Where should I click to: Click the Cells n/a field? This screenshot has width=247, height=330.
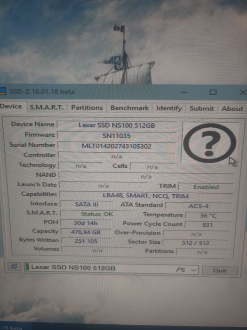click(x=152, y=166)
